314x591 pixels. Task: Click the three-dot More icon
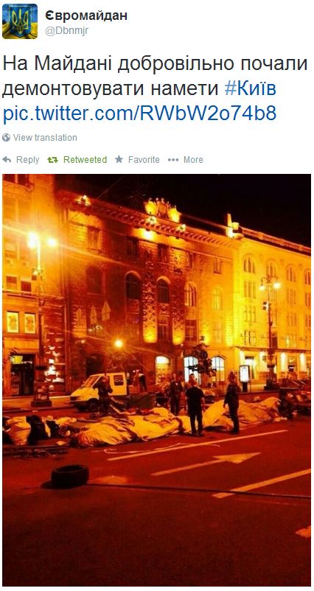tap(173, 160)
